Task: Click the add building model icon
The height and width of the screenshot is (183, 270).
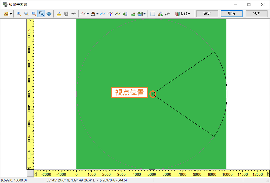Action: click(x=160, y=14)
